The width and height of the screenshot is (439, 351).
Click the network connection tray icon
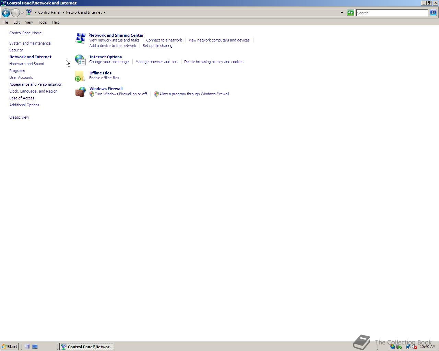click(x=408, y=347)
